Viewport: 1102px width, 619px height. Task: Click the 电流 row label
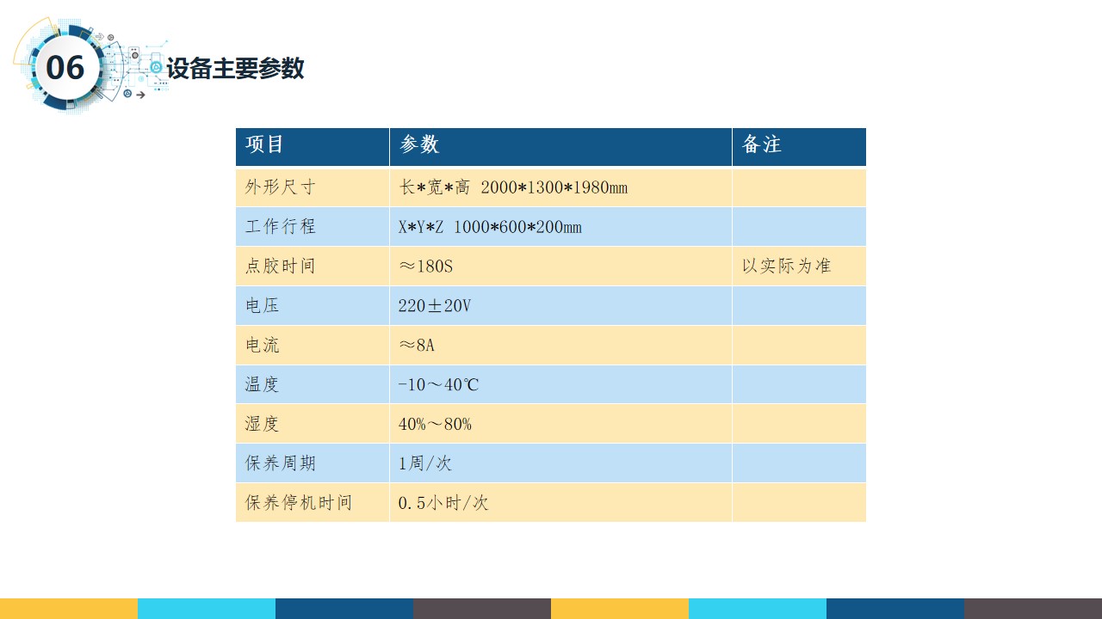pos(263,345)
